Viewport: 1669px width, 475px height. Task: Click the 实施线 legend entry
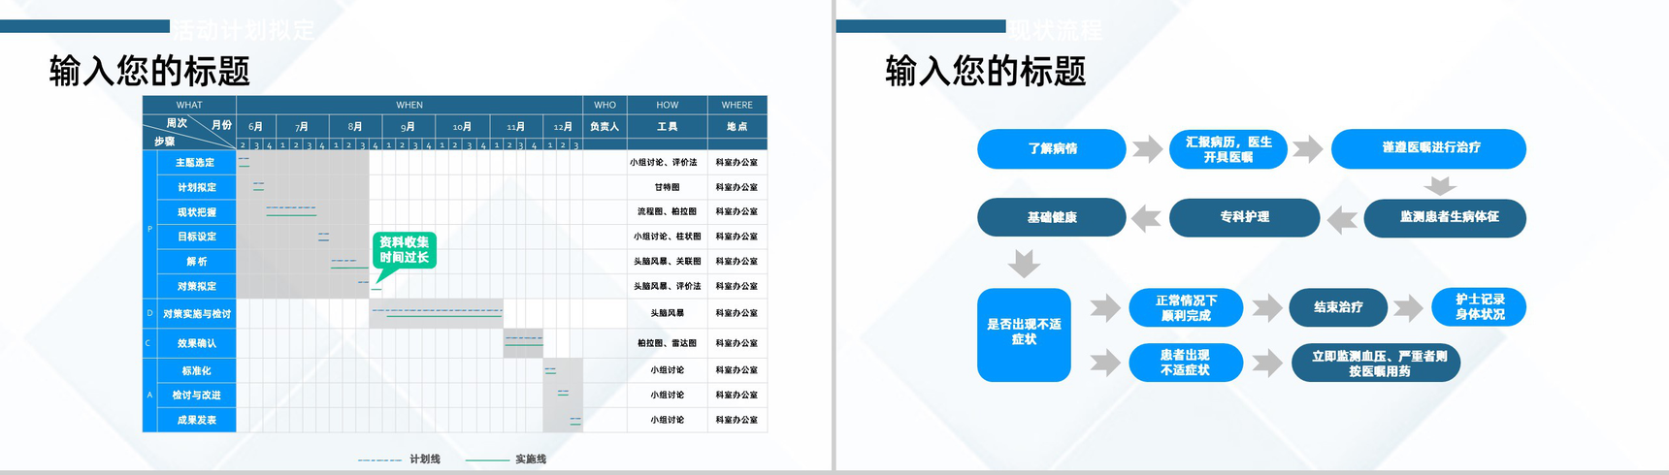[530, 459]
